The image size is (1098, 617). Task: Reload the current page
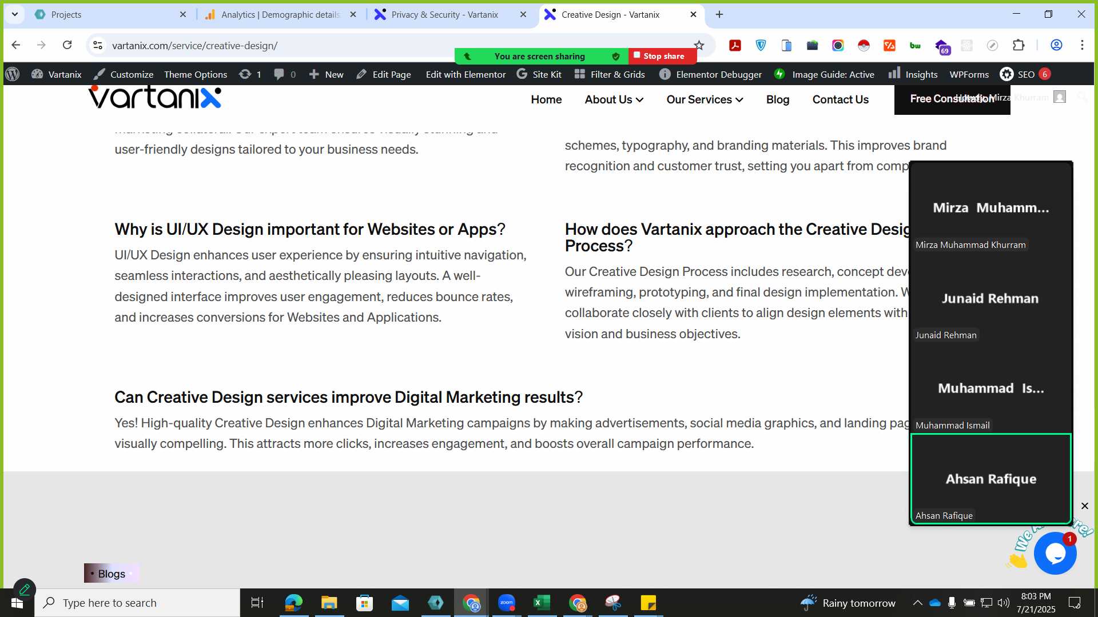click(x=67, y=45)
